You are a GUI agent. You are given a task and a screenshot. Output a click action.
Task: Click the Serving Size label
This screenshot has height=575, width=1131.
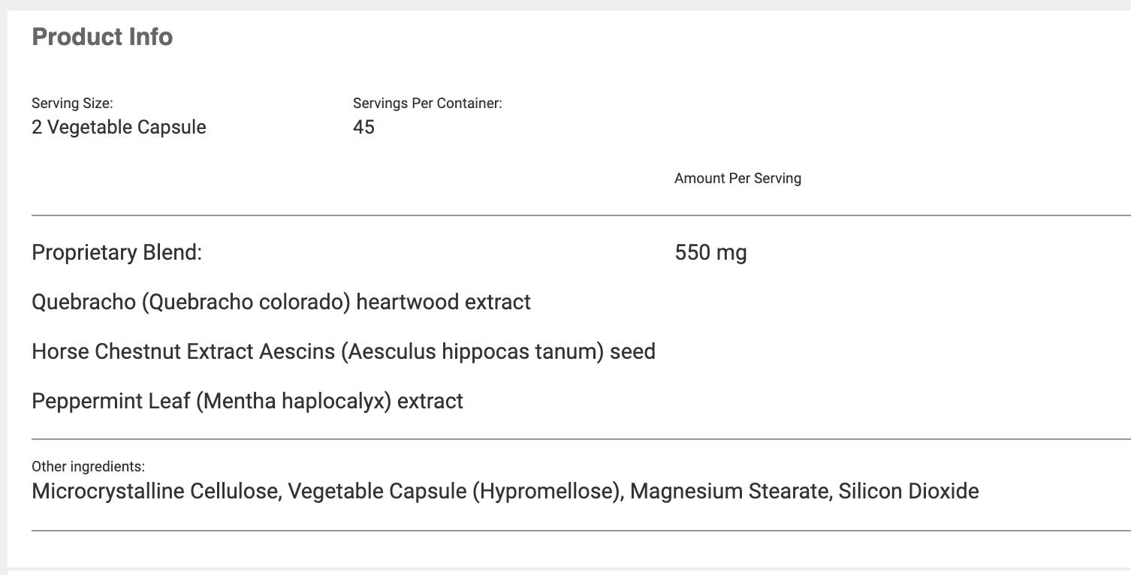coord(72,104)
